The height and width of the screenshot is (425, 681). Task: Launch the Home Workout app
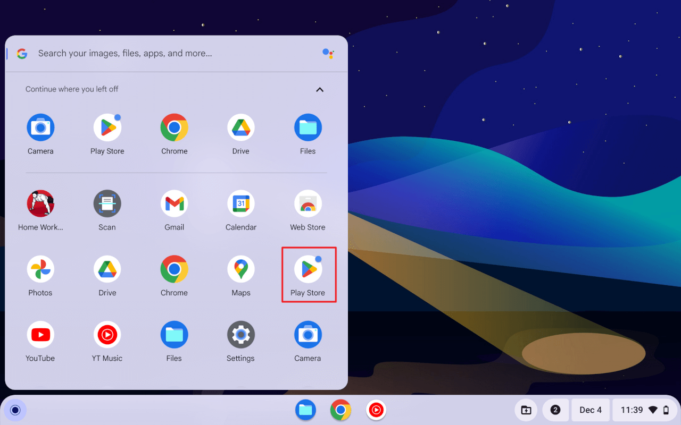point(40,203)
